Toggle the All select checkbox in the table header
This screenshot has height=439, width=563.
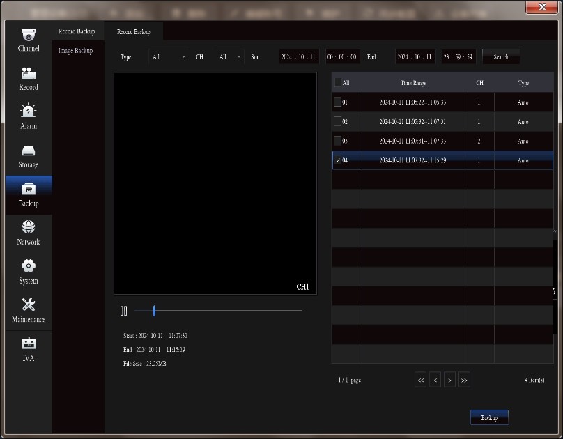(338, 83)
